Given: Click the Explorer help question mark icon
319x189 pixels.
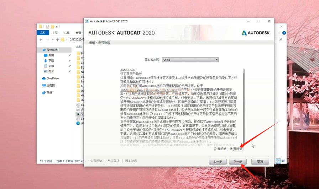Looking at the screenshot, I should tap(284, 33).
